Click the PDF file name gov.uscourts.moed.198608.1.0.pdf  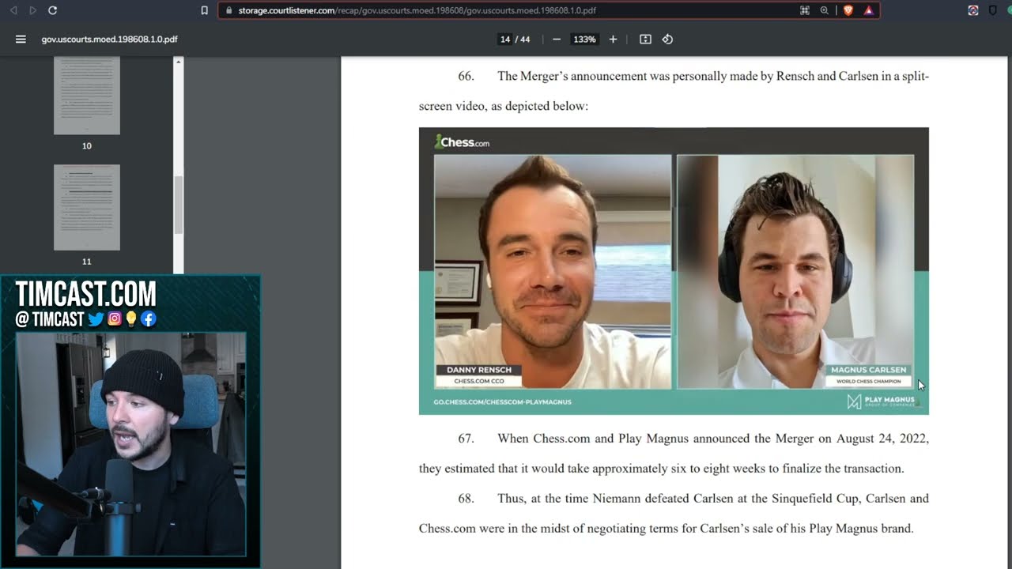tap(109, 39)
